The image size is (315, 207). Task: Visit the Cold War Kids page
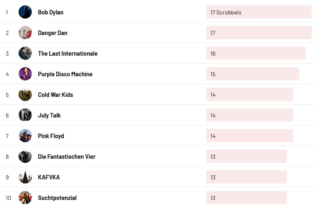click(x=55, y=95)
